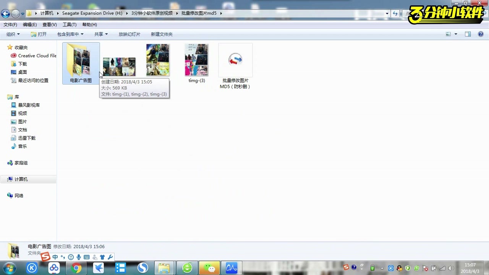Select Seagate Expansion Drive (H:) breadcrumb
Viewport: 489px width, 275px height.
tap(92, 13)
